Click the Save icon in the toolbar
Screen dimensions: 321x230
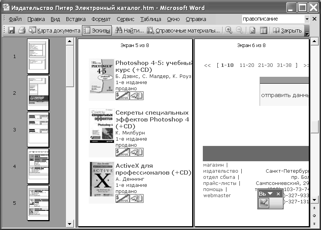pos(11,30)
